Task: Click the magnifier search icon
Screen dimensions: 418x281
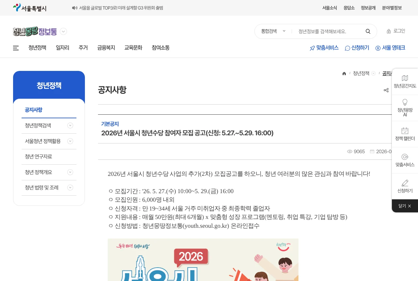Action: [368, 31]
